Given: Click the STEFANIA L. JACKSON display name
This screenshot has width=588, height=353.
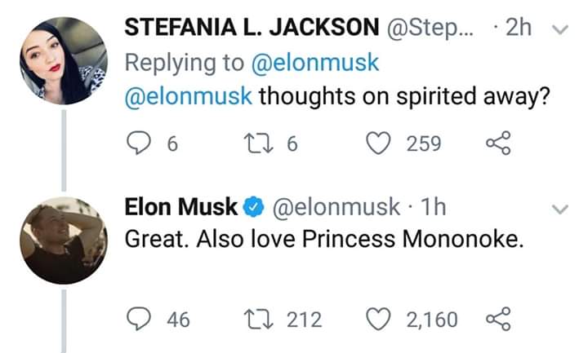Looking at the screenshot, I should pyautogui.click(x=254, y=27).
